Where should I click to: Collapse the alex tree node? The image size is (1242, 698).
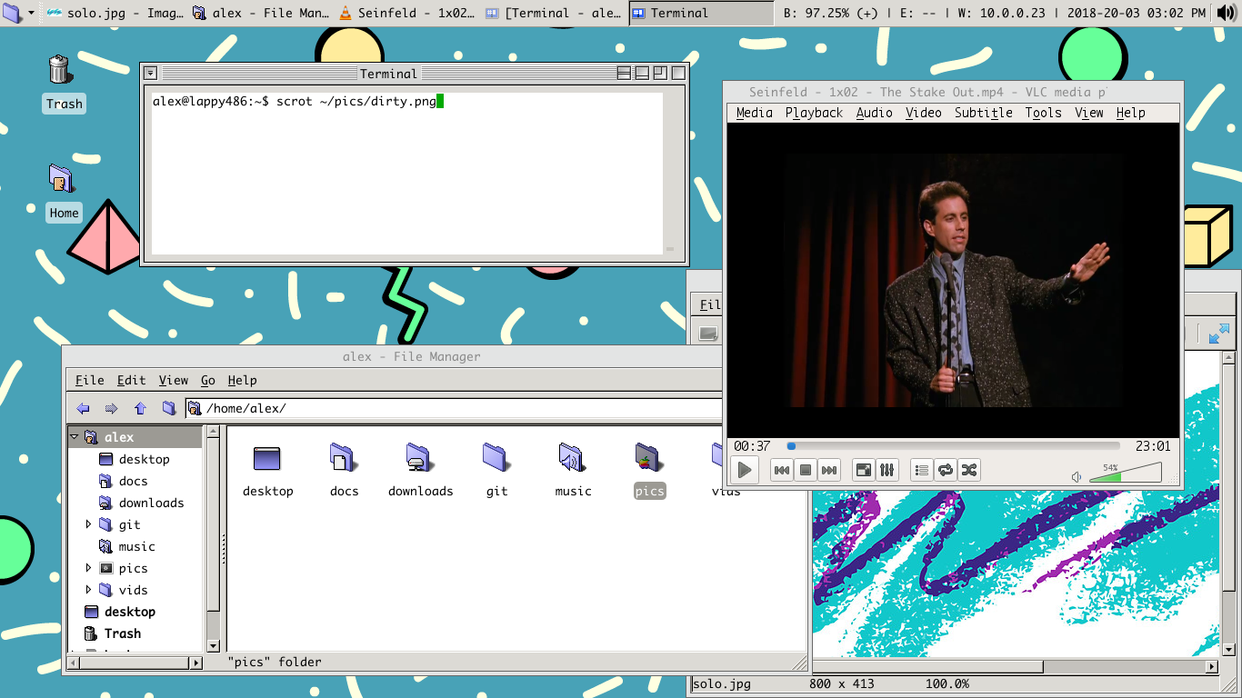(x=74, y=437)
